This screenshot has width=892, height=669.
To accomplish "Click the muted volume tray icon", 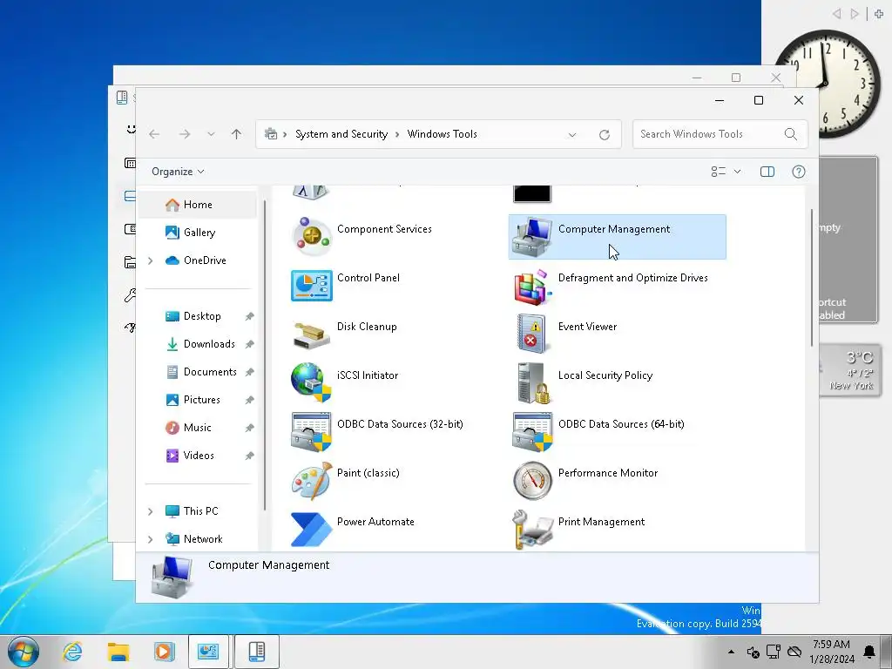I will point(753,652).
